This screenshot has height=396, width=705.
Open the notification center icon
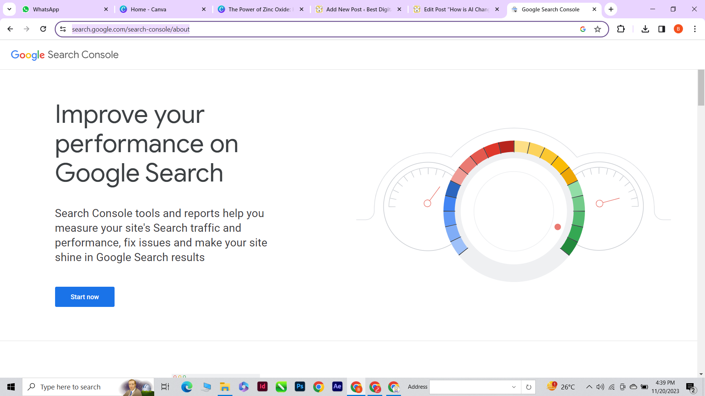[x=691, y=387]
